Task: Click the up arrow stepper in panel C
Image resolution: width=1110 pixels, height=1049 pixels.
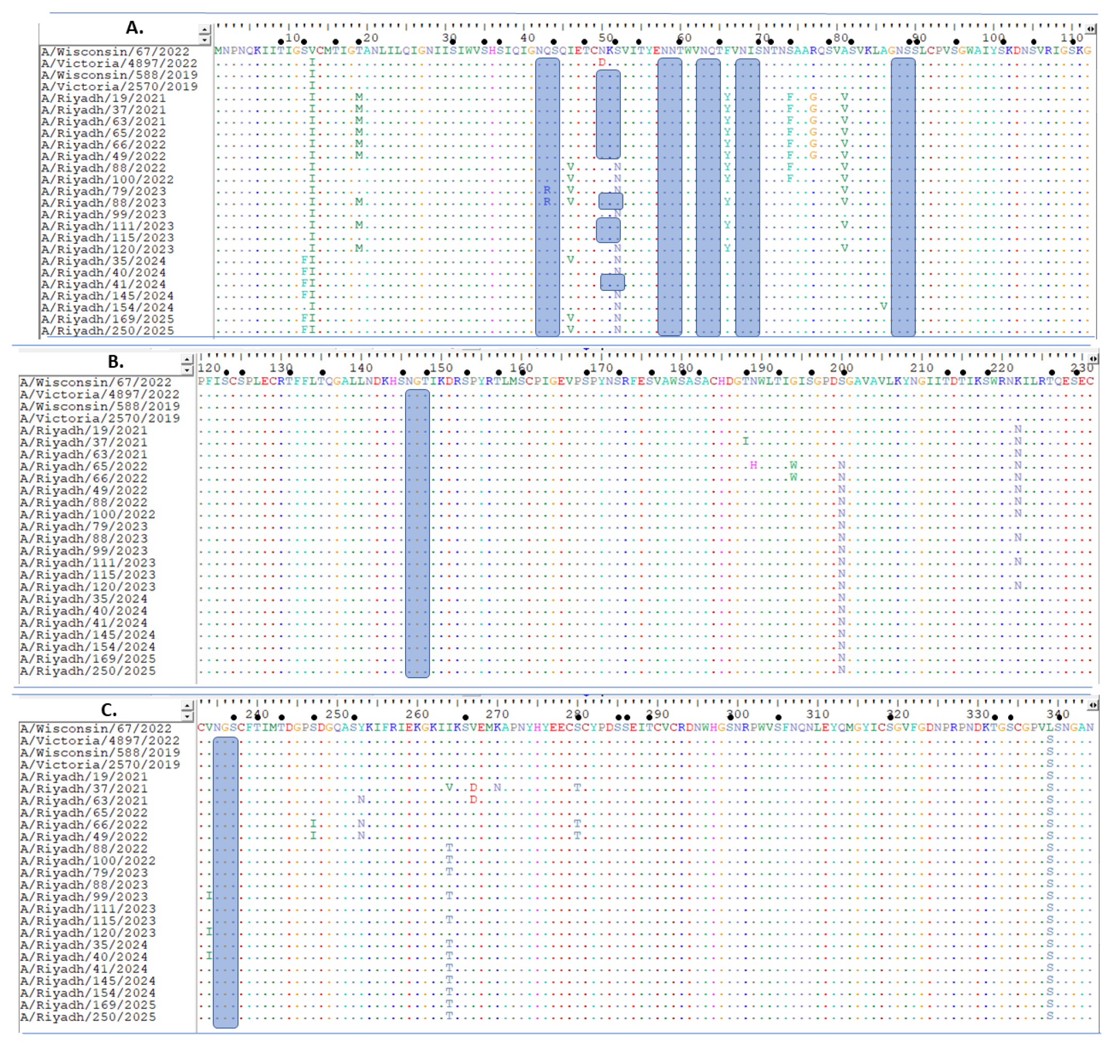Action: [x=188, y=707]
